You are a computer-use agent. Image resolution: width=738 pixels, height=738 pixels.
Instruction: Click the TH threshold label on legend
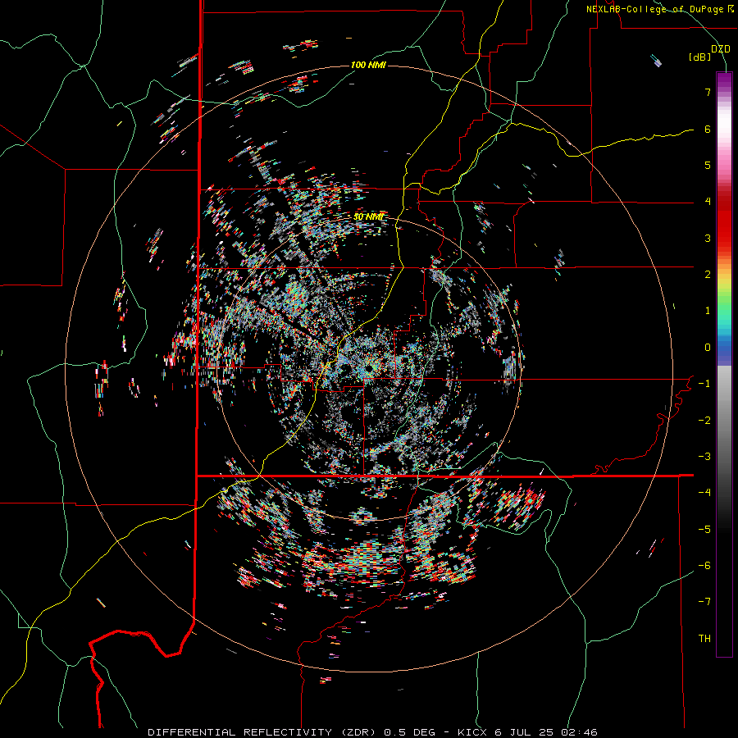[x=704, y=639]
